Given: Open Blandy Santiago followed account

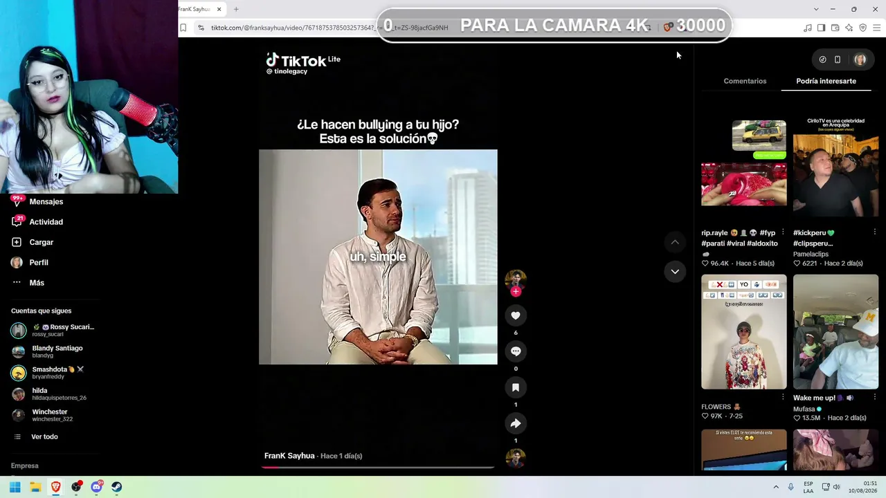Looking at the screenshot, I should coord(47,351).
